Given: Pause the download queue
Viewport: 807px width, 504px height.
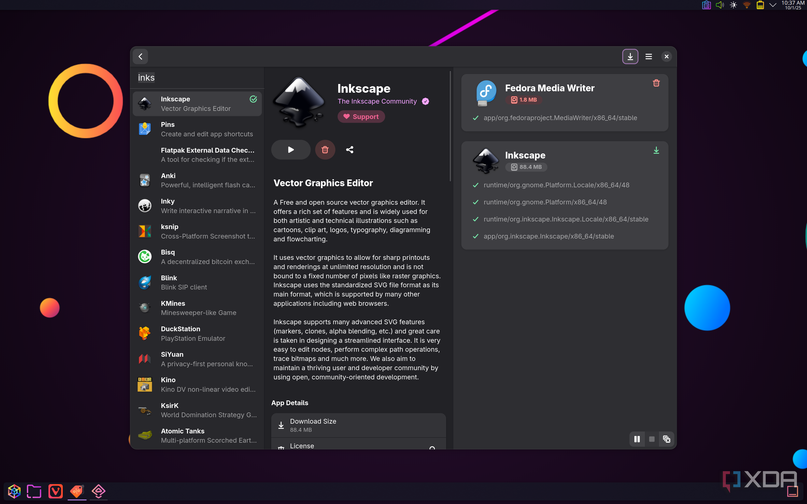Looking at the screenshot, I should coord(637,439).
